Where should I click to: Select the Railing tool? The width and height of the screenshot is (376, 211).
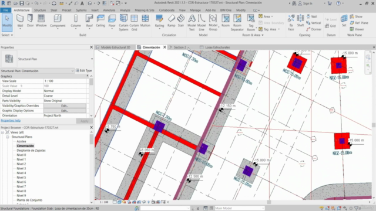[x=159, y=21]
